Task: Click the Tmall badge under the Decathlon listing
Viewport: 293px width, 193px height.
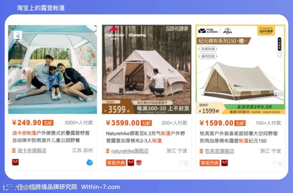Action: [15, 162]
